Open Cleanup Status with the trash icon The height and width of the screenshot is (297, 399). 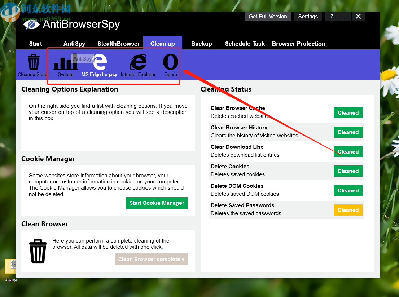[34, 62]
